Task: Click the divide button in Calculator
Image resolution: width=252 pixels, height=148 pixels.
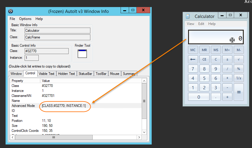Action: click(x=227, y=69)
